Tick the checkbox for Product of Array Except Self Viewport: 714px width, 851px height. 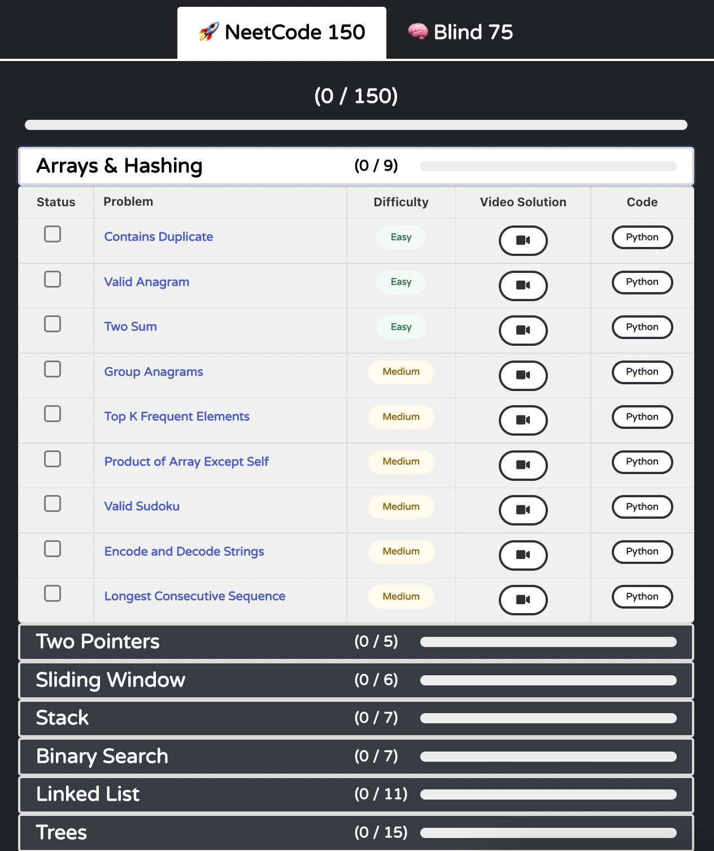click(52, 459)
